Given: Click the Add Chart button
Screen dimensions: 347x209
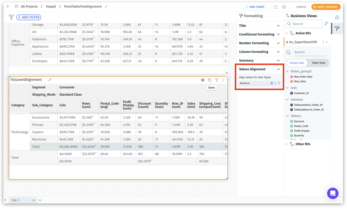Looking at the screenshot, I should (255, 7).
